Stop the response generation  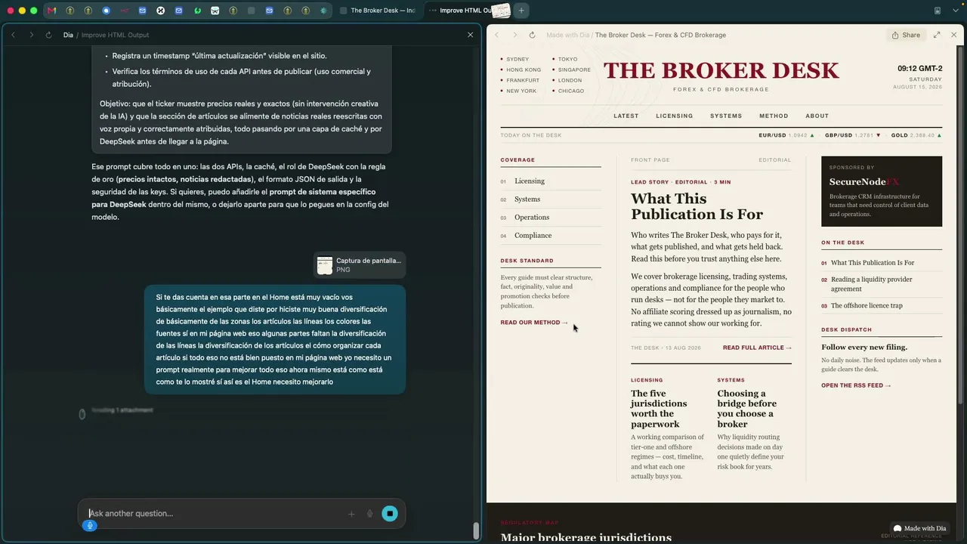(390, 514)
